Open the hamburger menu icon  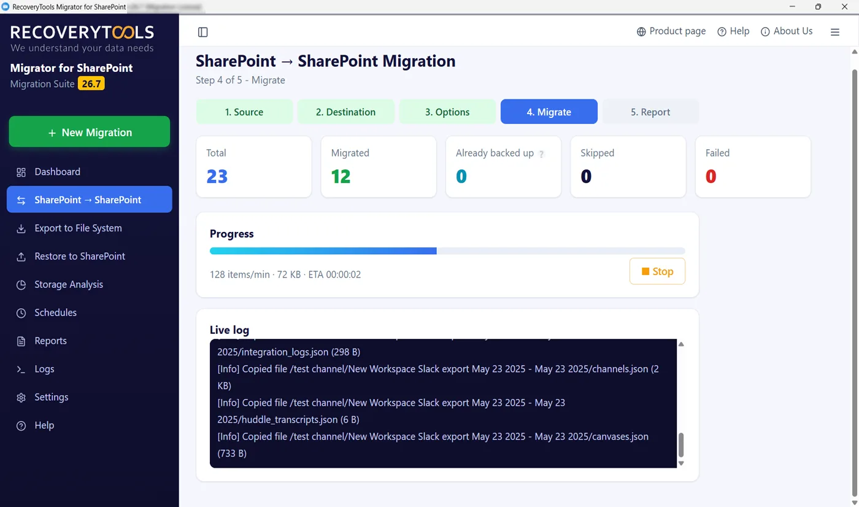[835, 32]
